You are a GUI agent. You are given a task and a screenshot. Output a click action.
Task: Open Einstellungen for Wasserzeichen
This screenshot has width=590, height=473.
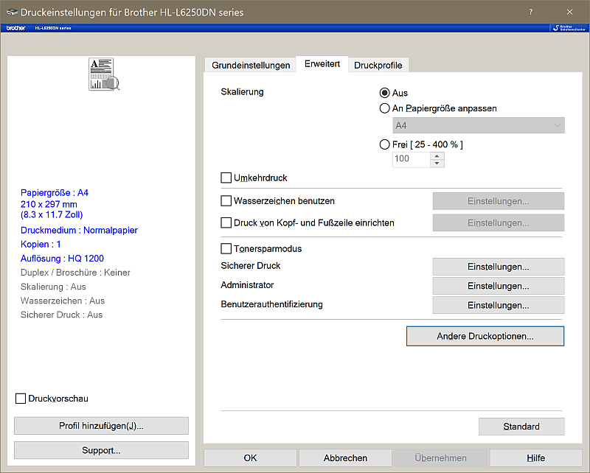pyautogui.click(x=499, y=201)
